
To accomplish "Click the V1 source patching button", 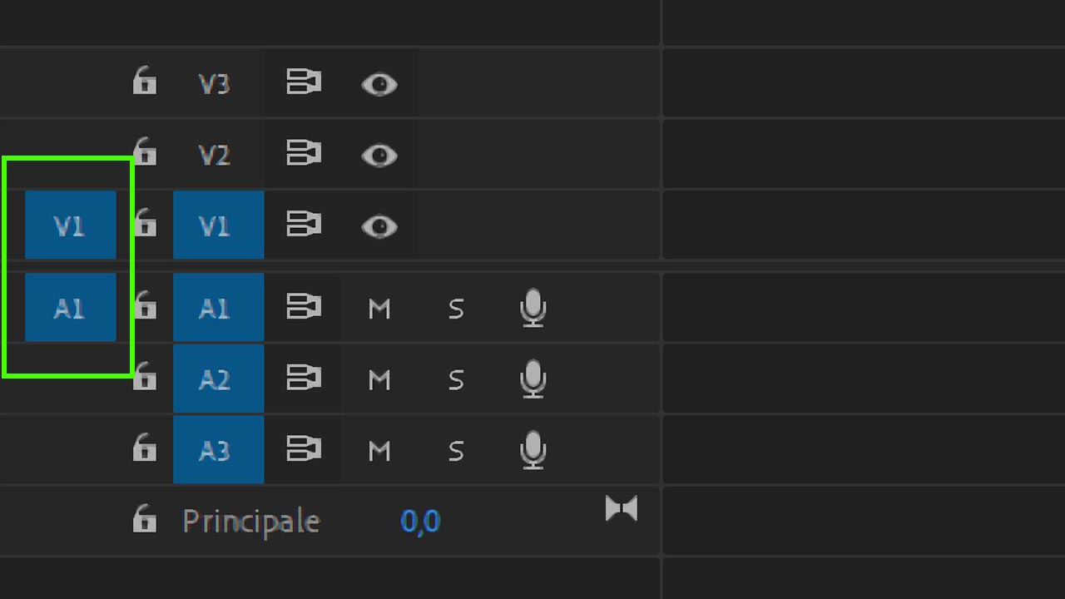I will tap(70, 225).
